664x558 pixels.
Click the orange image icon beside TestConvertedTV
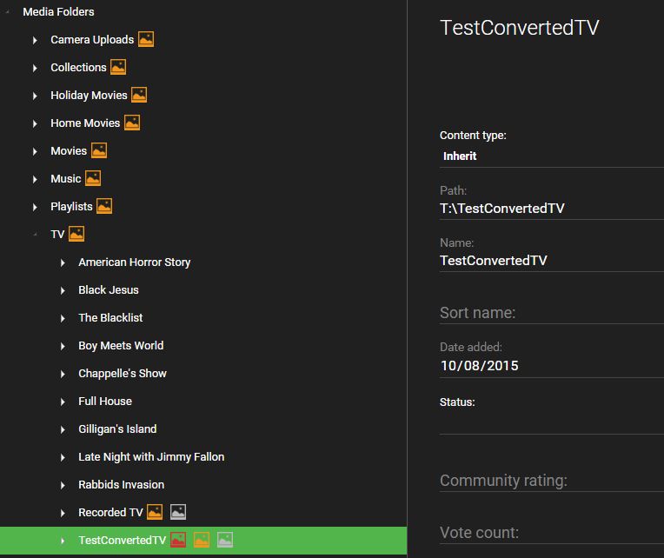[x=202, y=541]
